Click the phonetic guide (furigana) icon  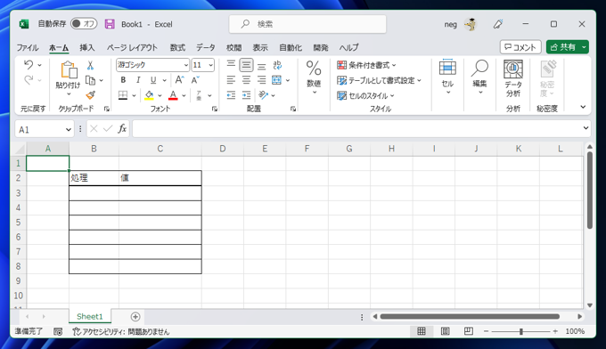pos(199,95)
